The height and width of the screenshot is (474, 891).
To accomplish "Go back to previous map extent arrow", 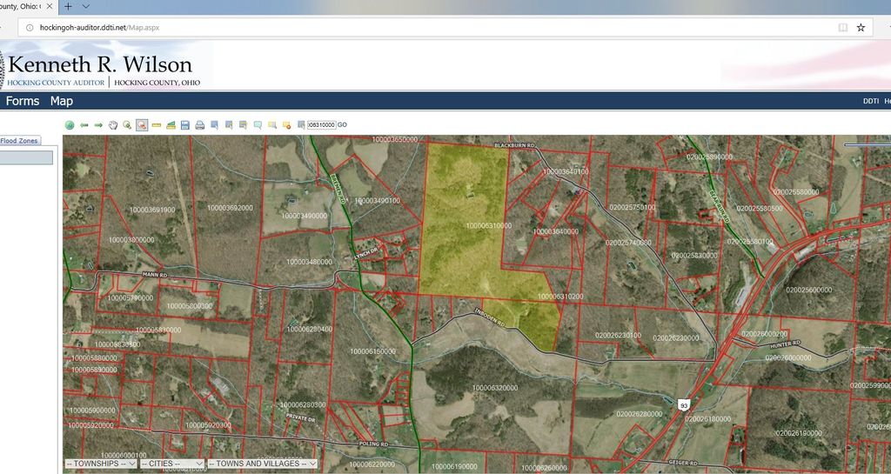I will click(x=84, y=125).
